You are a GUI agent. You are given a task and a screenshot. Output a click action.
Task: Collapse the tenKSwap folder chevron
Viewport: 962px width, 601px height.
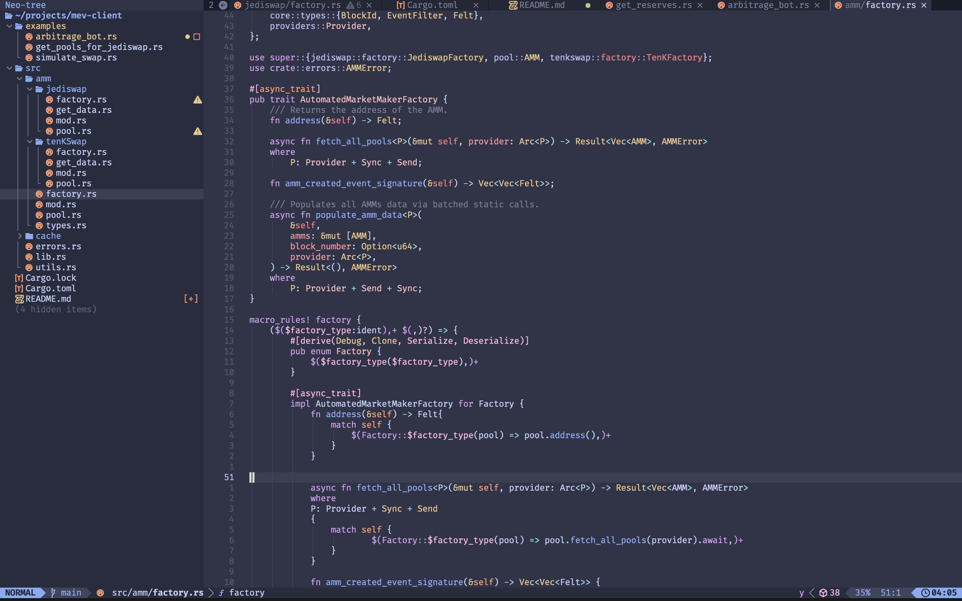tap(30, 142)
